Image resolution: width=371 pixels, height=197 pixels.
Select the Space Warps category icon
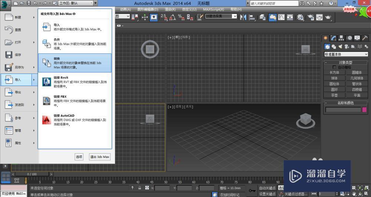[359, 47]
